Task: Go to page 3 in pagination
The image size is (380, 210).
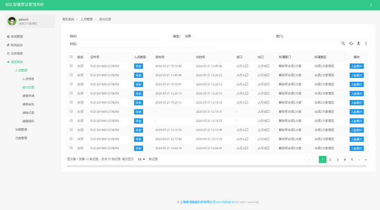Action: click(x=338, y=159)
